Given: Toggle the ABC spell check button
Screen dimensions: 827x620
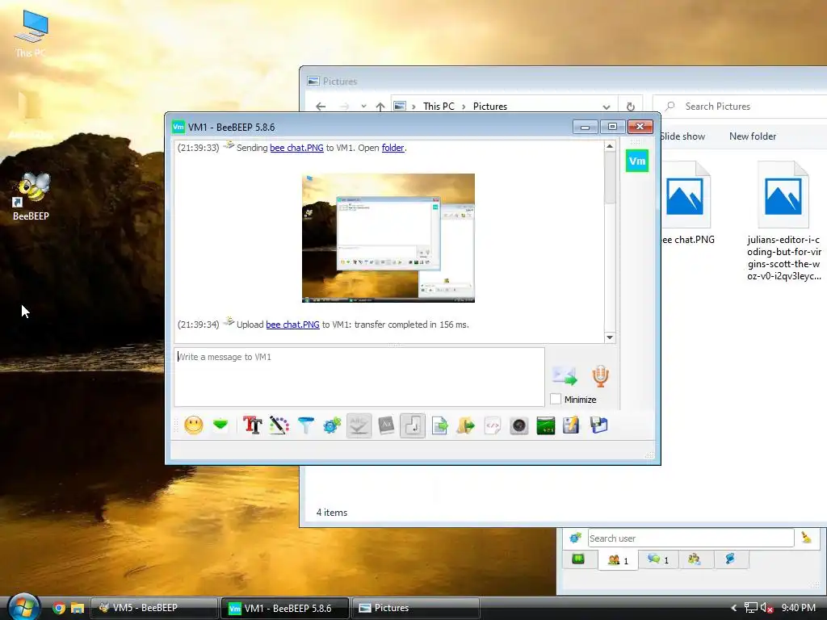Looking at the screenshot, I should tap(359, 425).
